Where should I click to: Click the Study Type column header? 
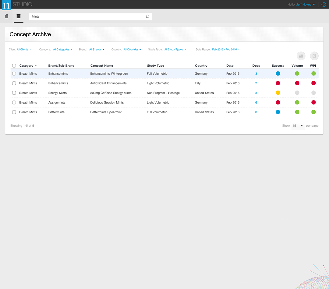tap(155, 66)
